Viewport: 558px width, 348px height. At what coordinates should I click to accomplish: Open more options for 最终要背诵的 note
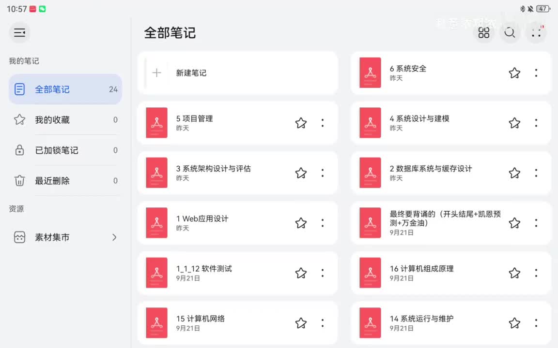click(x=536, y=223)
